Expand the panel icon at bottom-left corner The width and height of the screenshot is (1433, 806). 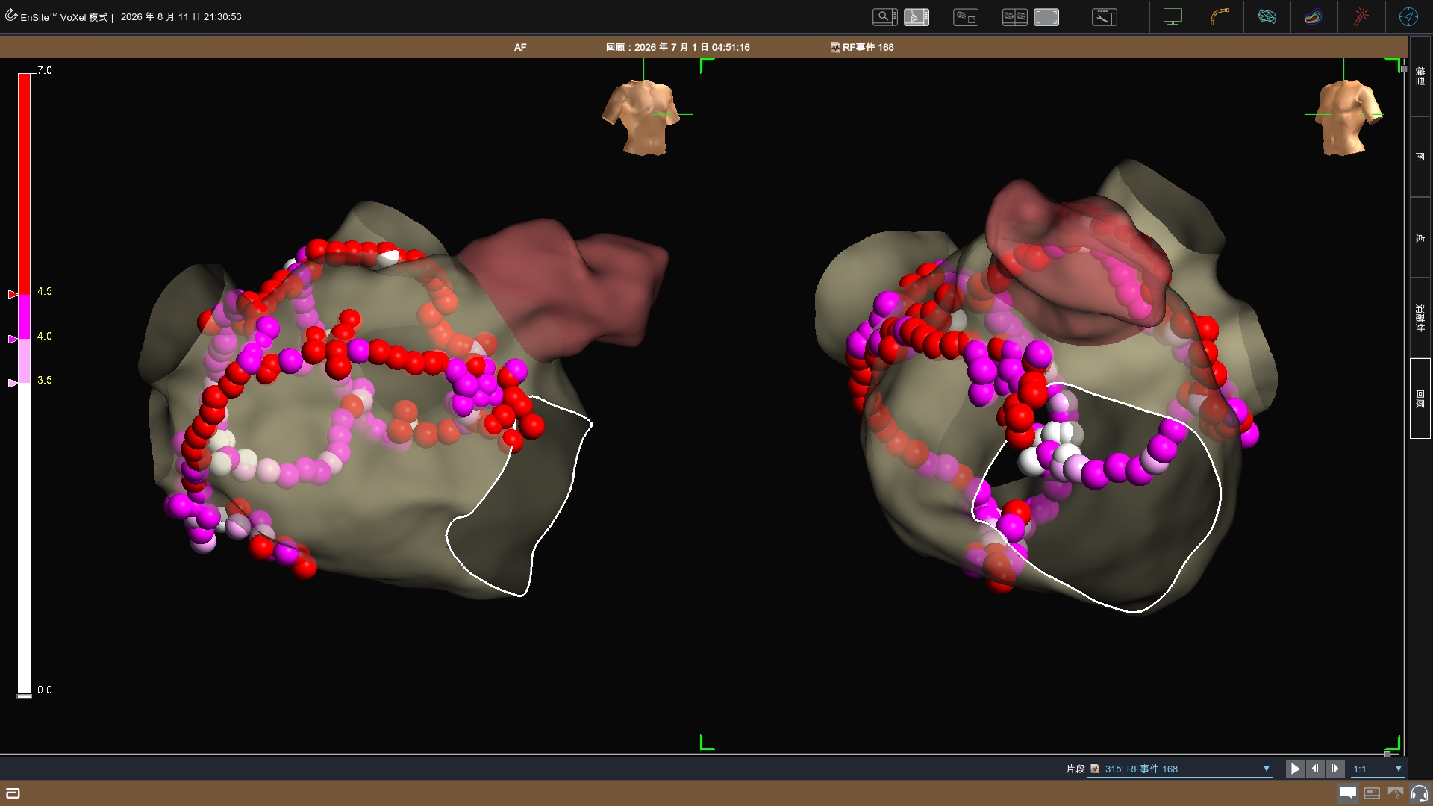click(x=13, y=793)
